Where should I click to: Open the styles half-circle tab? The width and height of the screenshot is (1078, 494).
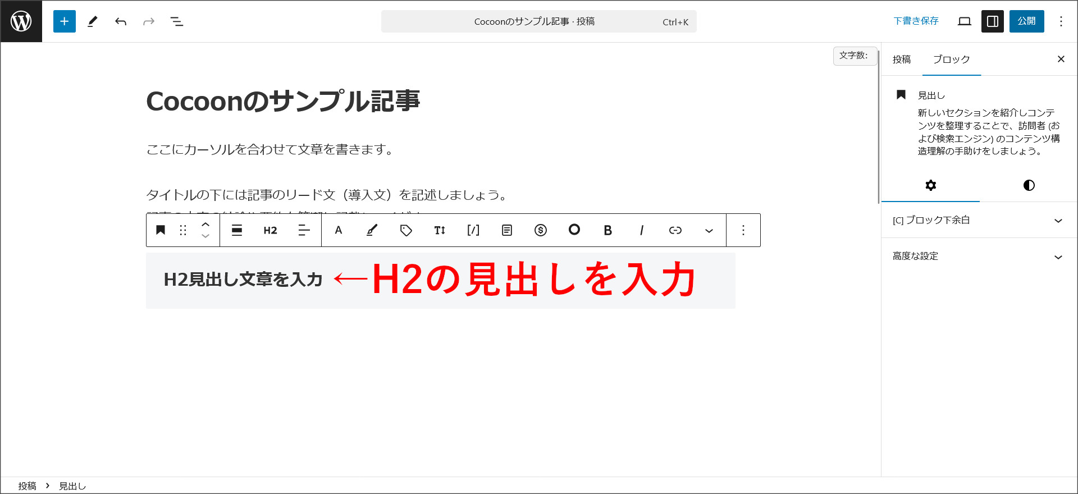(1029, 185)
